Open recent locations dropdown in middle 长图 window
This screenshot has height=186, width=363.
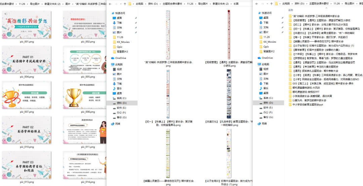click(x=120, y=4)
